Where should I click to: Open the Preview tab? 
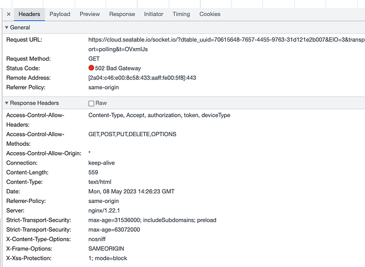90,14
